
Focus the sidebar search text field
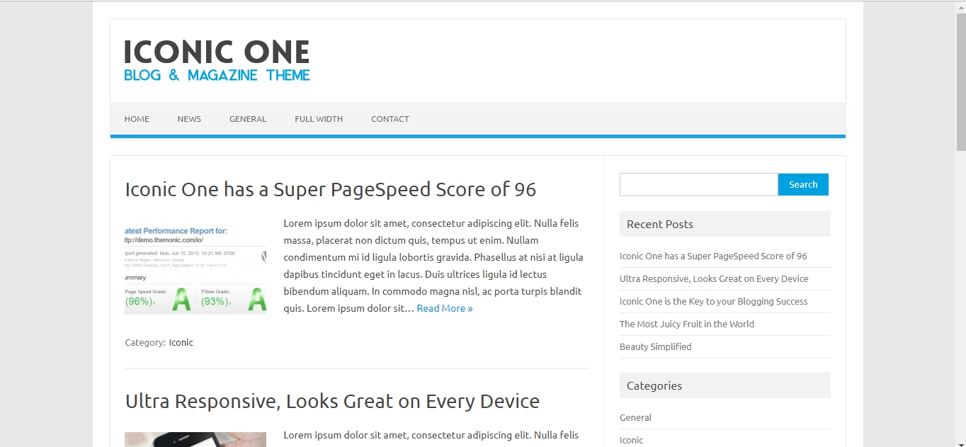click(698, 184)
